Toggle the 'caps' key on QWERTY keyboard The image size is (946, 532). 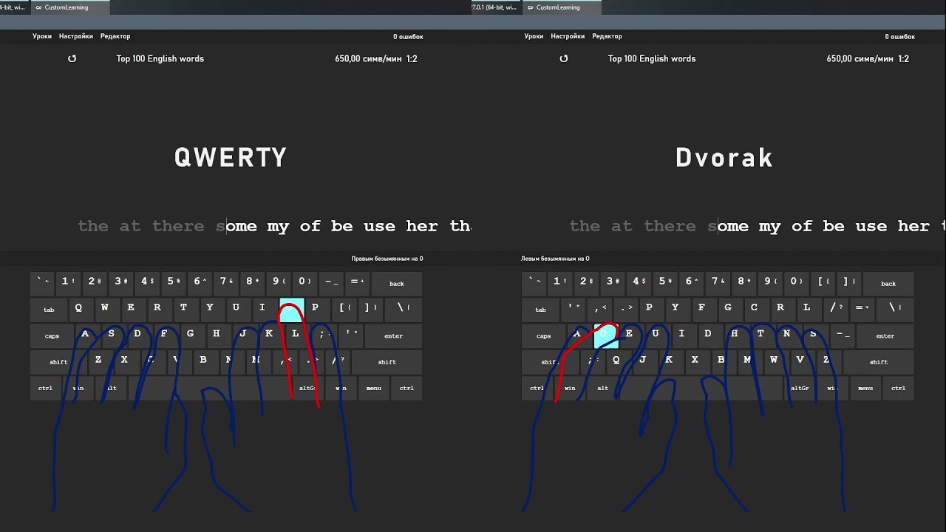coord(52,336)
